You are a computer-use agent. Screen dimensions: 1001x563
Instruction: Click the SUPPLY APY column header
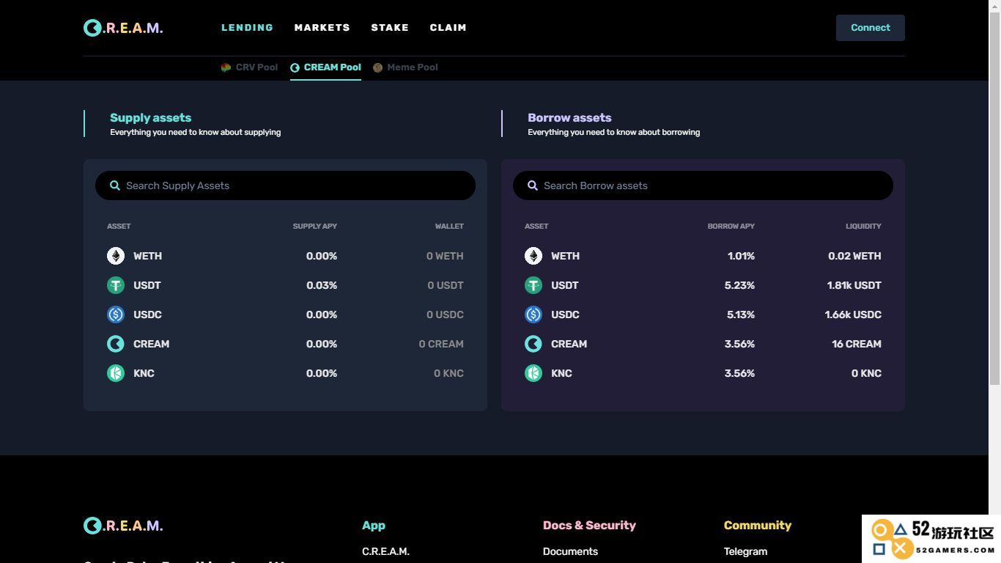pos(315,226)
